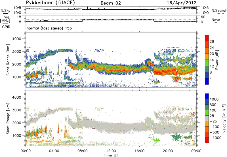Click the 3000 tick in the power panel

(17, 52)
